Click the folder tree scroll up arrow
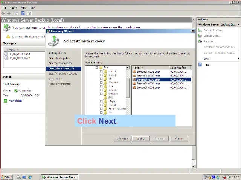 [127, 67]
